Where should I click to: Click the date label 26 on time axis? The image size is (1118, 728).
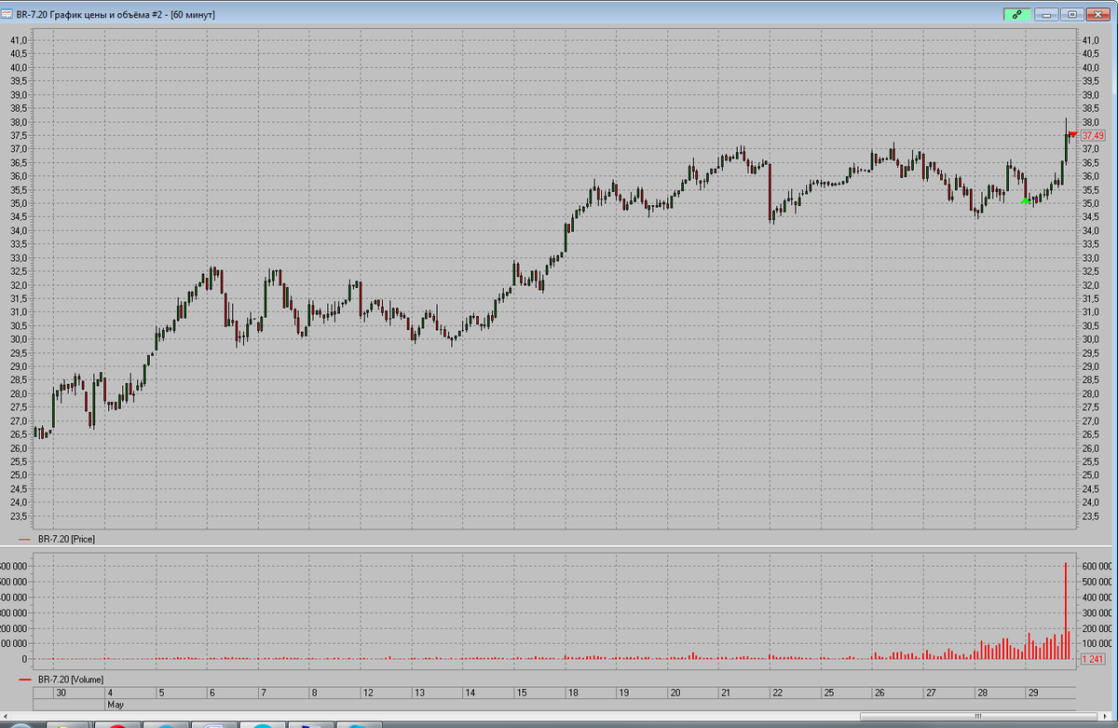tap(879, 693)
